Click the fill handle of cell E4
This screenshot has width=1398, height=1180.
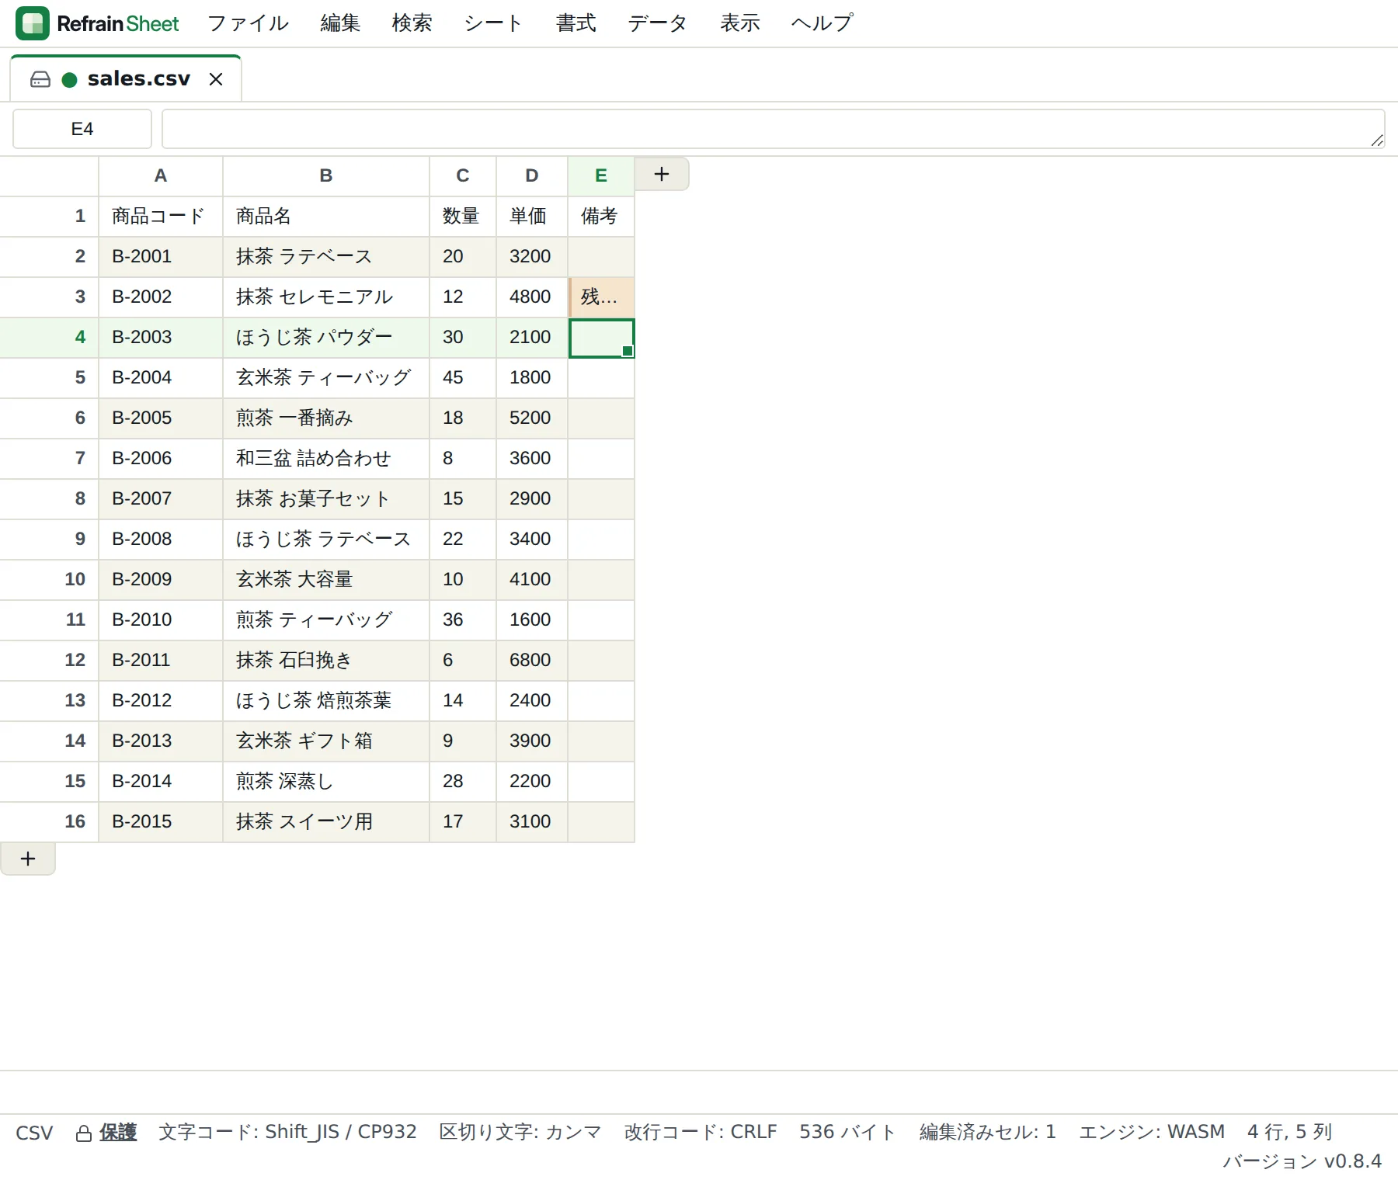point(628,351)
